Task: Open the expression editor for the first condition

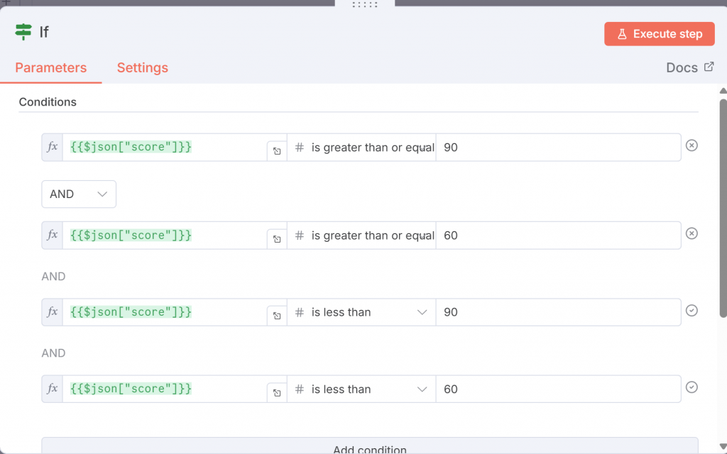Action: [277, 151]
